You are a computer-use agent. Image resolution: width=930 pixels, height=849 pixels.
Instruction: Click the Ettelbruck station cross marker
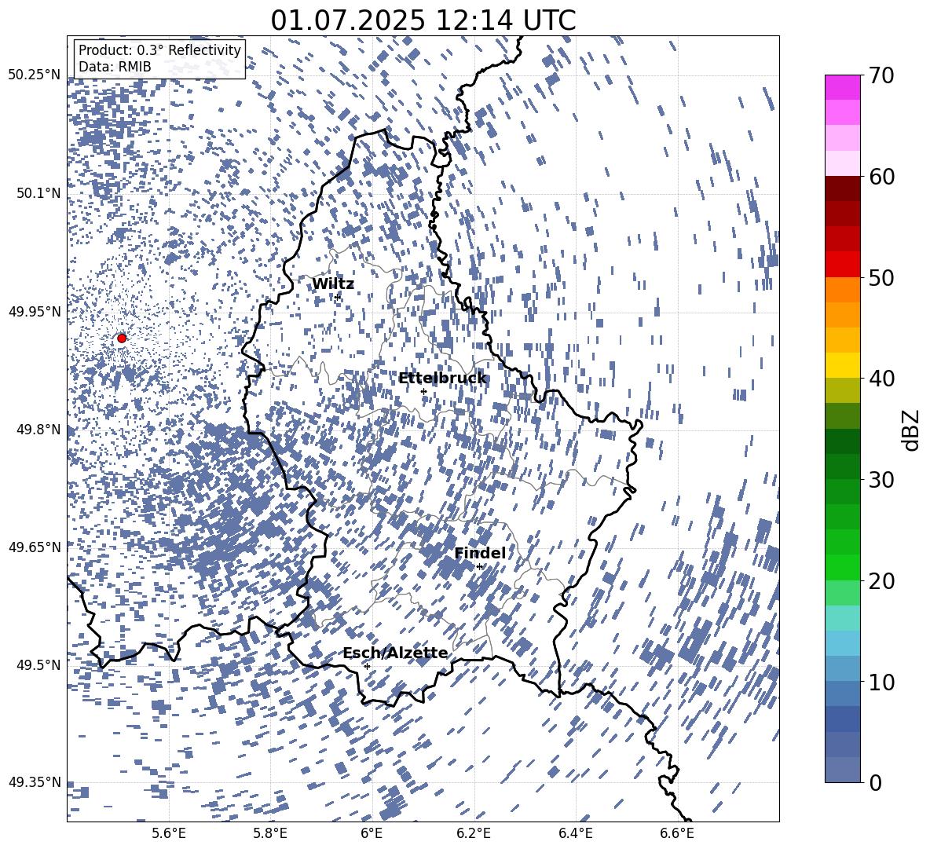[x=423, y=391]
